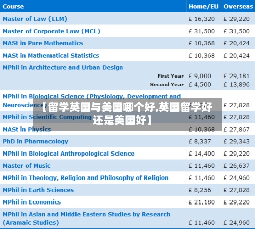Follow the Master of Music link

(x=27, y=166)
